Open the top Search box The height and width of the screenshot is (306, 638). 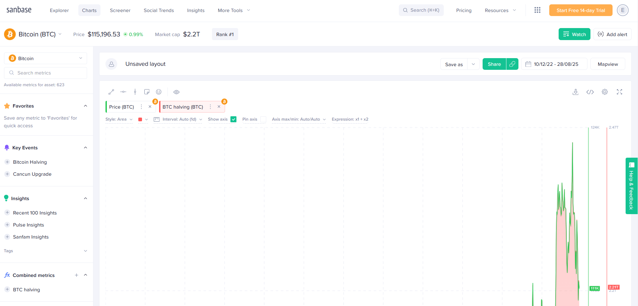(421, 10)
